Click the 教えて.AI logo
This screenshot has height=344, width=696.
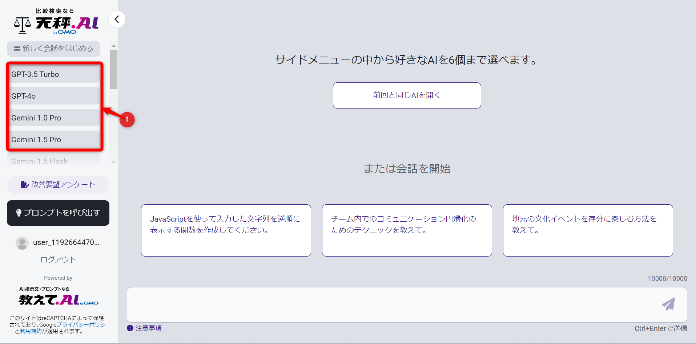click(x=59, y=296)
